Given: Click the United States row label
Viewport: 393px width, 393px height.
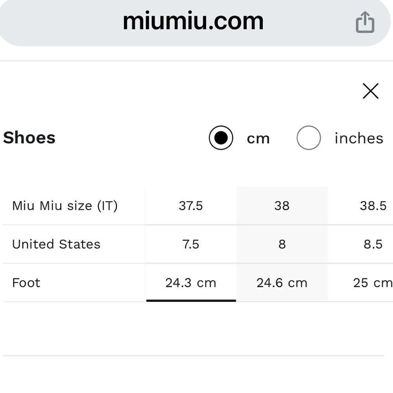Looking at the screenshot, I should (56, 244).
